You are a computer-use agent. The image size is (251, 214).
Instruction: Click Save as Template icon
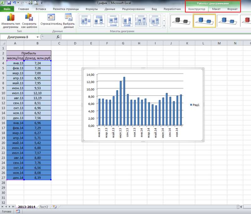(29, 17)
